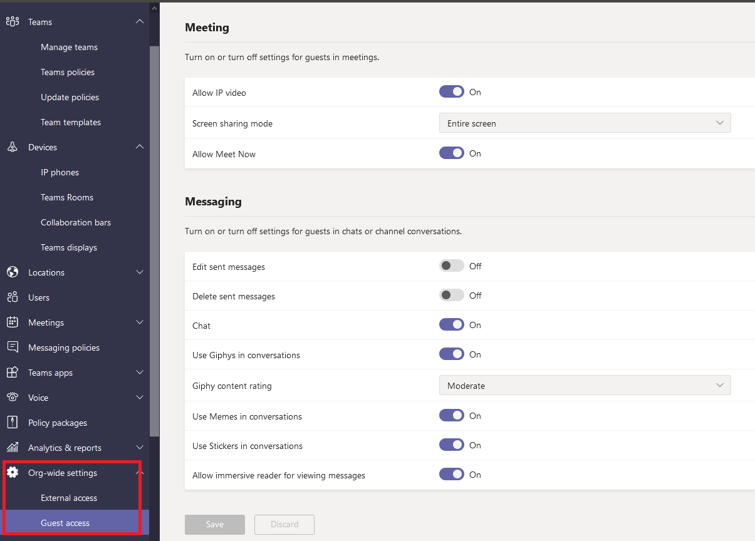The width and height of the screenshot is (755, 541).
Task: Click the Meeting section heading
Action: [x=207, y=28]
